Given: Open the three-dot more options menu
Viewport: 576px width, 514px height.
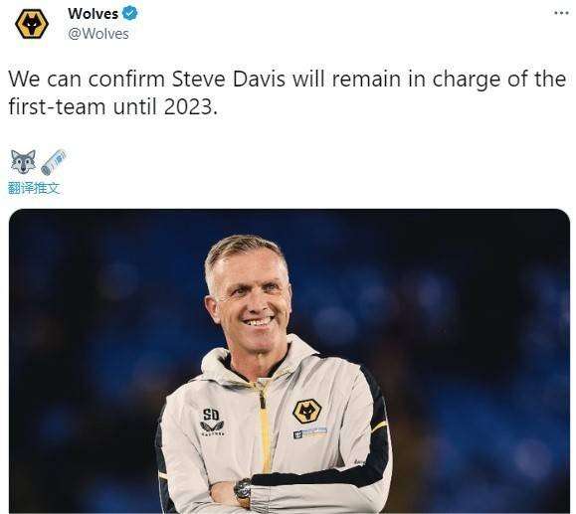Looking at the screenshot, I should tap(561, 13).
